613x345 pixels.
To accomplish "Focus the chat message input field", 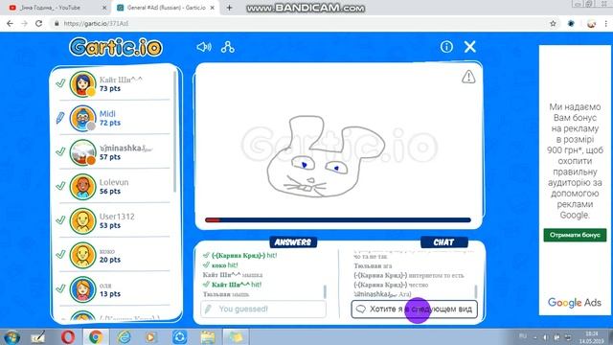I will (414, 309).
